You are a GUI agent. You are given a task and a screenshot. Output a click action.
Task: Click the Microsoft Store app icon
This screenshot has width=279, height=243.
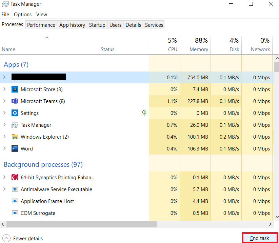click(15, 89)
